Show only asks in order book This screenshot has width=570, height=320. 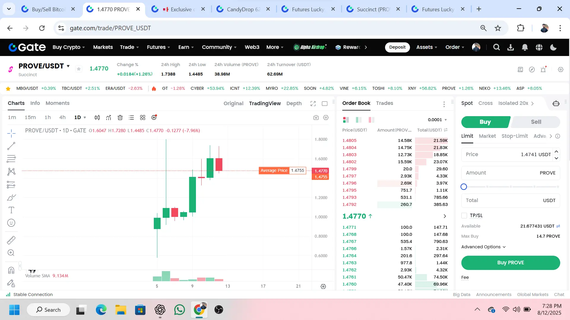[371, 120]
